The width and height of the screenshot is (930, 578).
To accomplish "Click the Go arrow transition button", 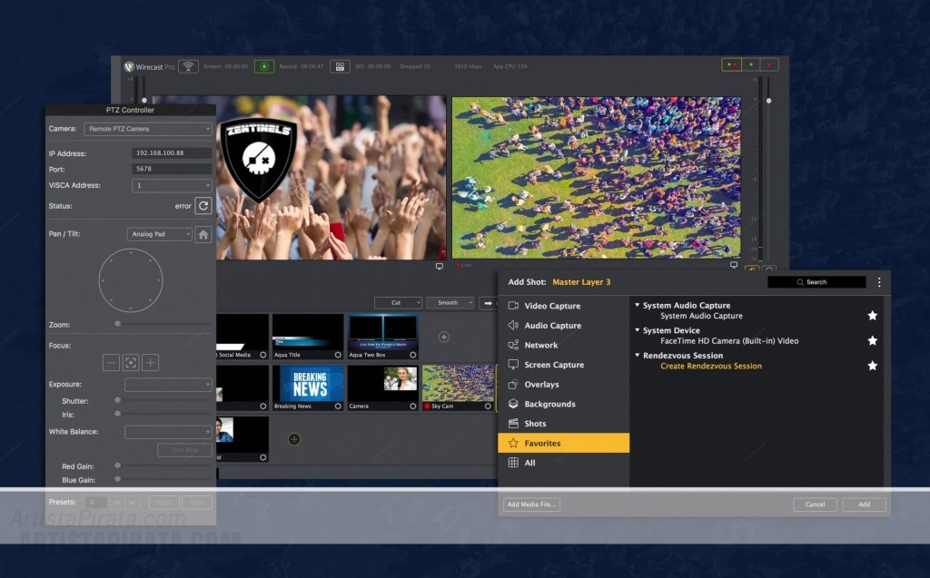I will [x=488, y=303].
